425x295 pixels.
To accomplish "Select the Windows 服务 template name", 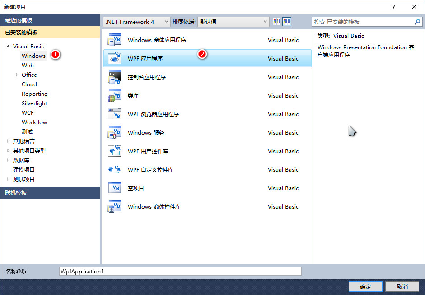I will [146, 132].
